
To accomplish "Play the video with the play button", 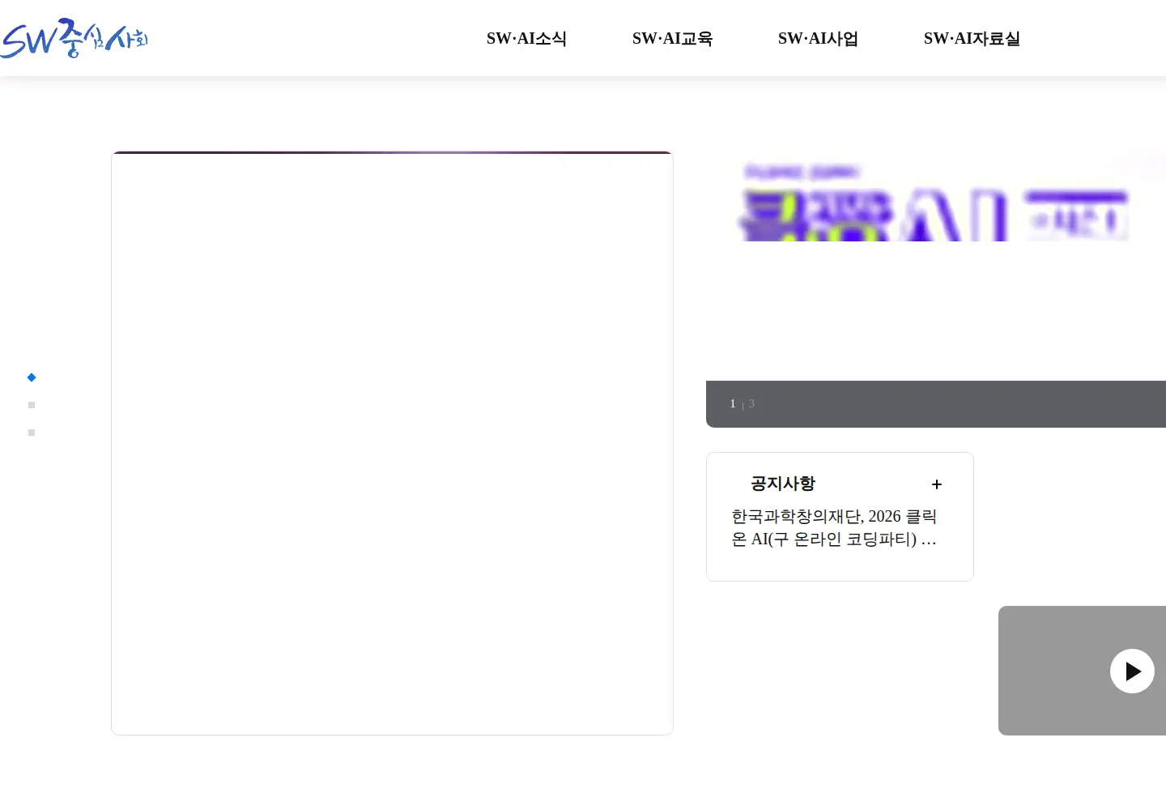I will tap(1132, 671).
